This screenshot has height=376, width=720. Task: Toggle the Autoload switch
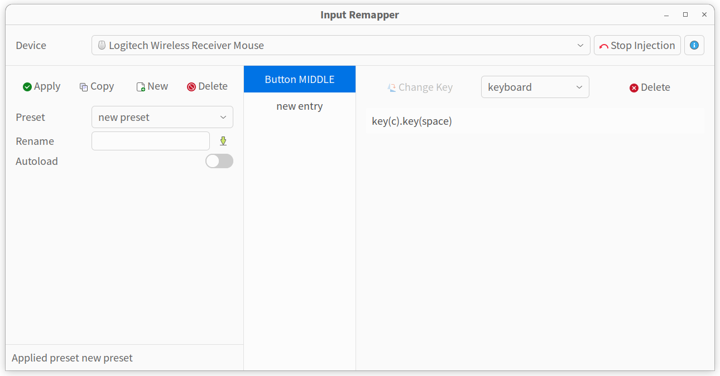click(x=219, y=161)
